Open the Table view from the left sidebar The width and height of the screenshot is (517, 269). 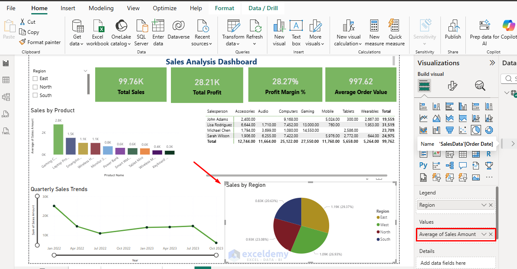point(6,80)
